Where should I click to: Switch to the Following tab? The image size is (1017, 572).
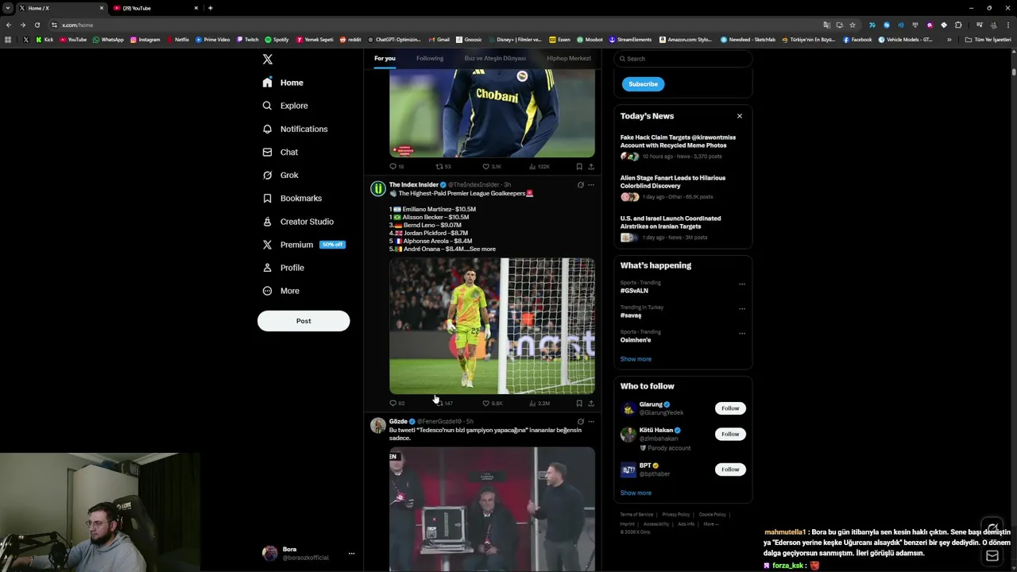tap(430, 58)
